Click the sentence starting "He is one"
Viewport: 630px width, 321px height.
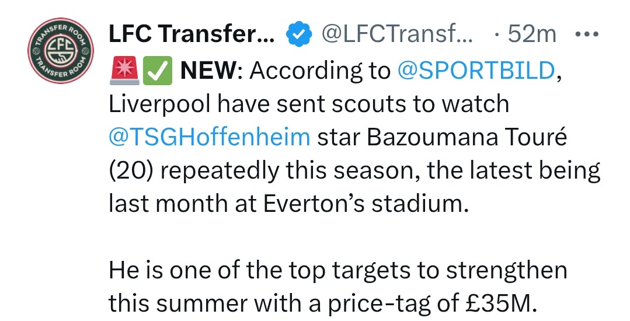337,270
